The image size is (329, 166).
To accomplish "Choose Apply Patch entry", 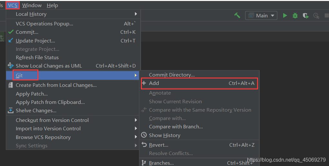I will [x=73, y=94].
